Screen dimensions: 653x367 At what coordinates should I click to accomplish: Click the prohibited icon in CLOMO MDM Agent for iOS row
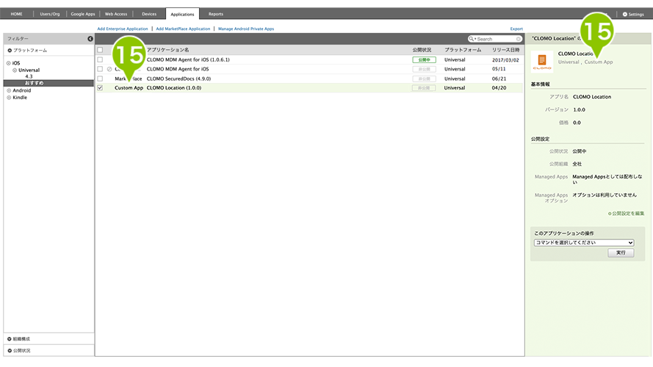[x=109, y=69]
